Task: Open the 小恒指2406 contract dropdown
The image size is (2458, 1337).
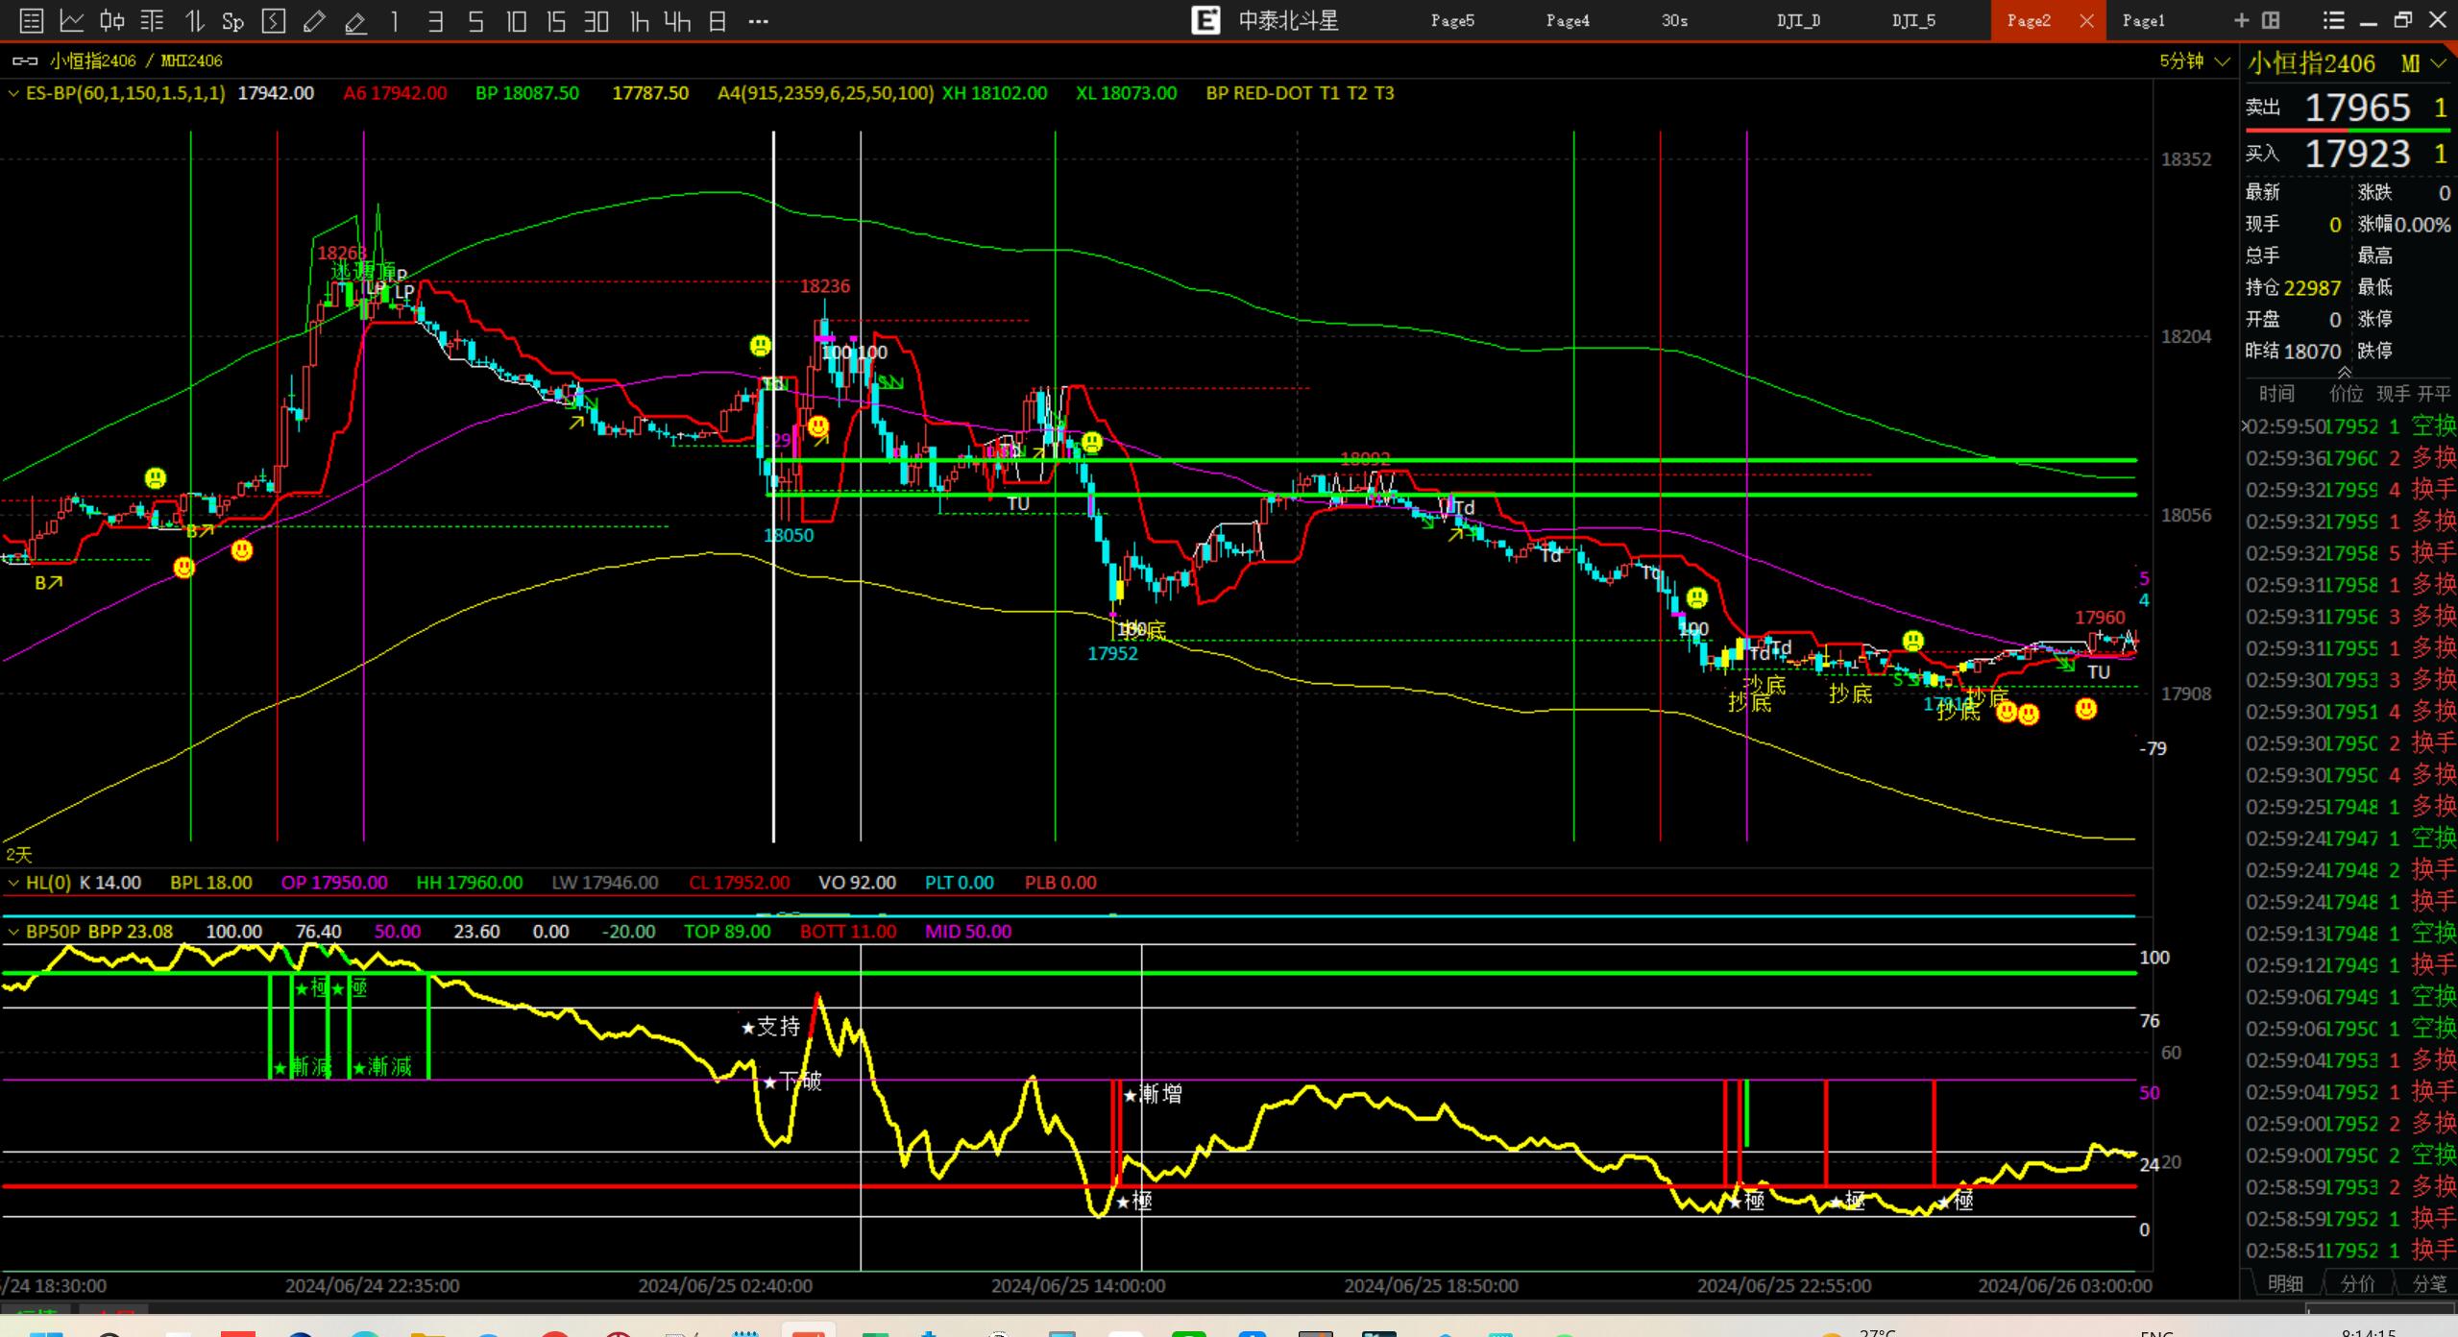Action: [x=2438, y=63]
